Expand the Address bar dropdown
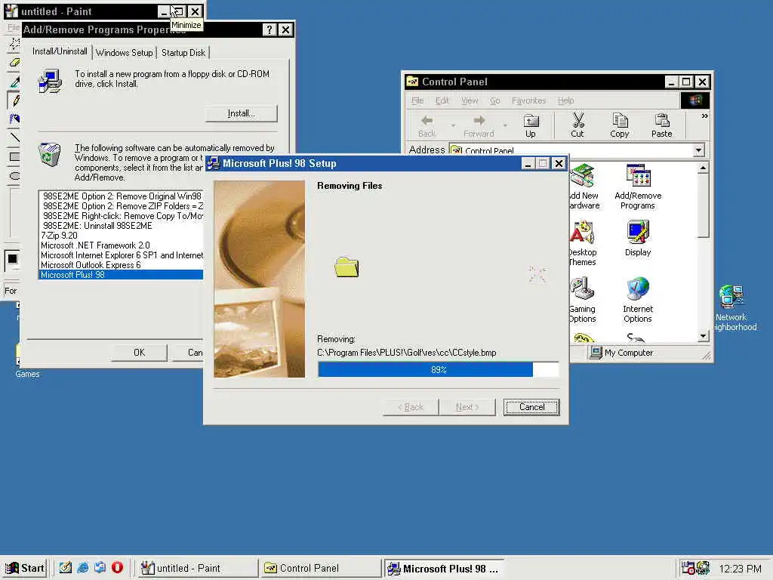 (x=698, y=150)
